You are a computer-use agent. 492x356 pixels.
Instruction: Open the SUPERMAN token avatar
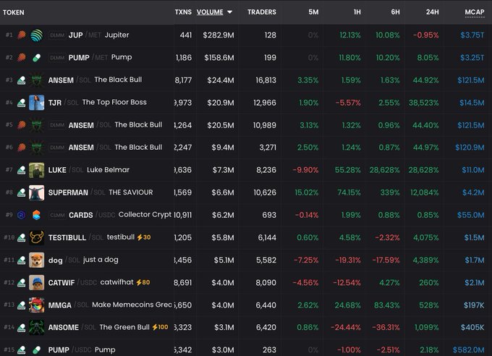click(x=37, y=192)
